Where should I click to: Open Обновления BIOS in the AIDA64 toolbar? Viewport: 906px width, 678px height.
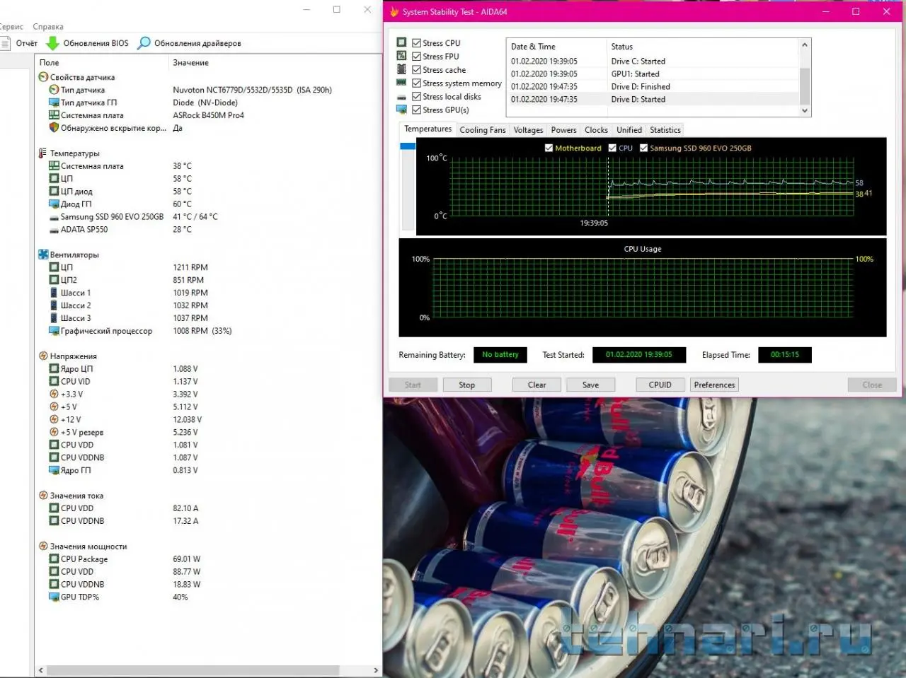tap(87, 43)
